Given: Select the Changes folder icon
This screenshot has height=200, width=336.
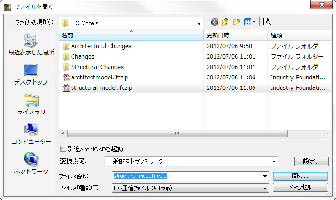Looking at the screenshot, I should coord(66,57).
